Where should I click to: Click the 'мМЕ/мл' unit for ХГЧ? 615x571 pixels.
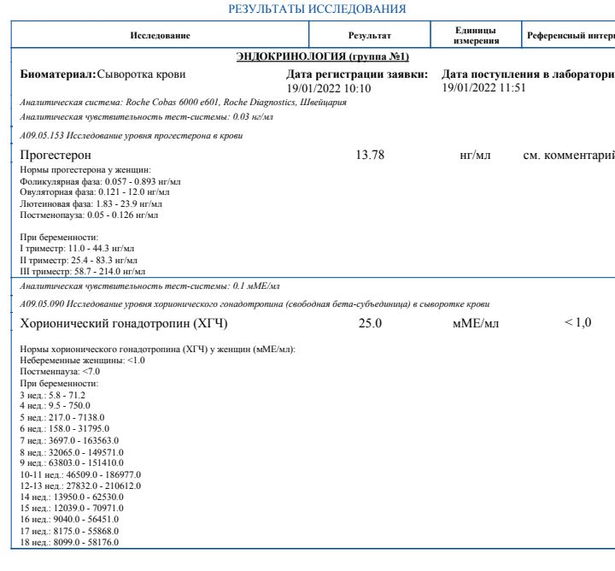475,323
